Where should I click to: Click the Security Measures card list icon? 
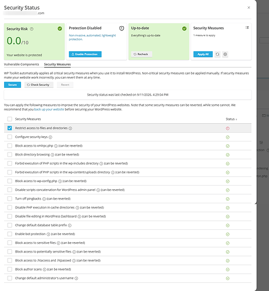tap(247, 27)
